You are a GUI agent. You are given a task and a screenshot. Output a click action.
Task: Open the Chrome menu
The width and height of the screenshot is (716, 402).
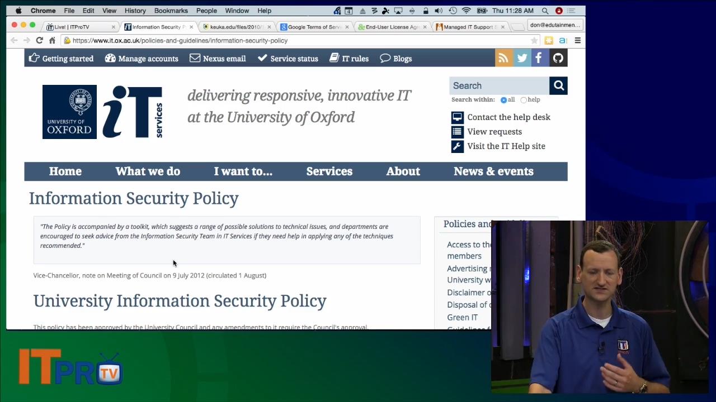[x=43, y=11]
